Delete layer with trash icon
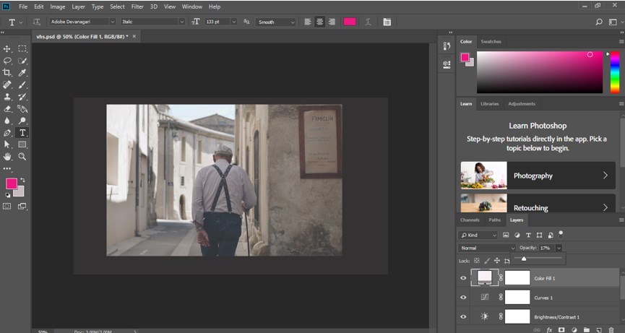This screenshot has height=333, width=625. coord(611,329)
